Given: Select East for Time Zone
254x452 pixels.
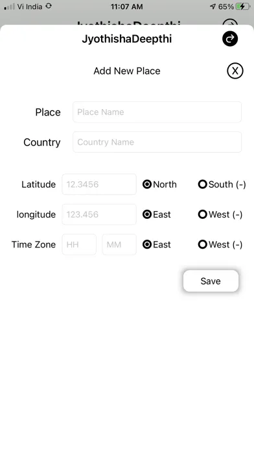Looking at the screenshot, I should coord(146,244).
